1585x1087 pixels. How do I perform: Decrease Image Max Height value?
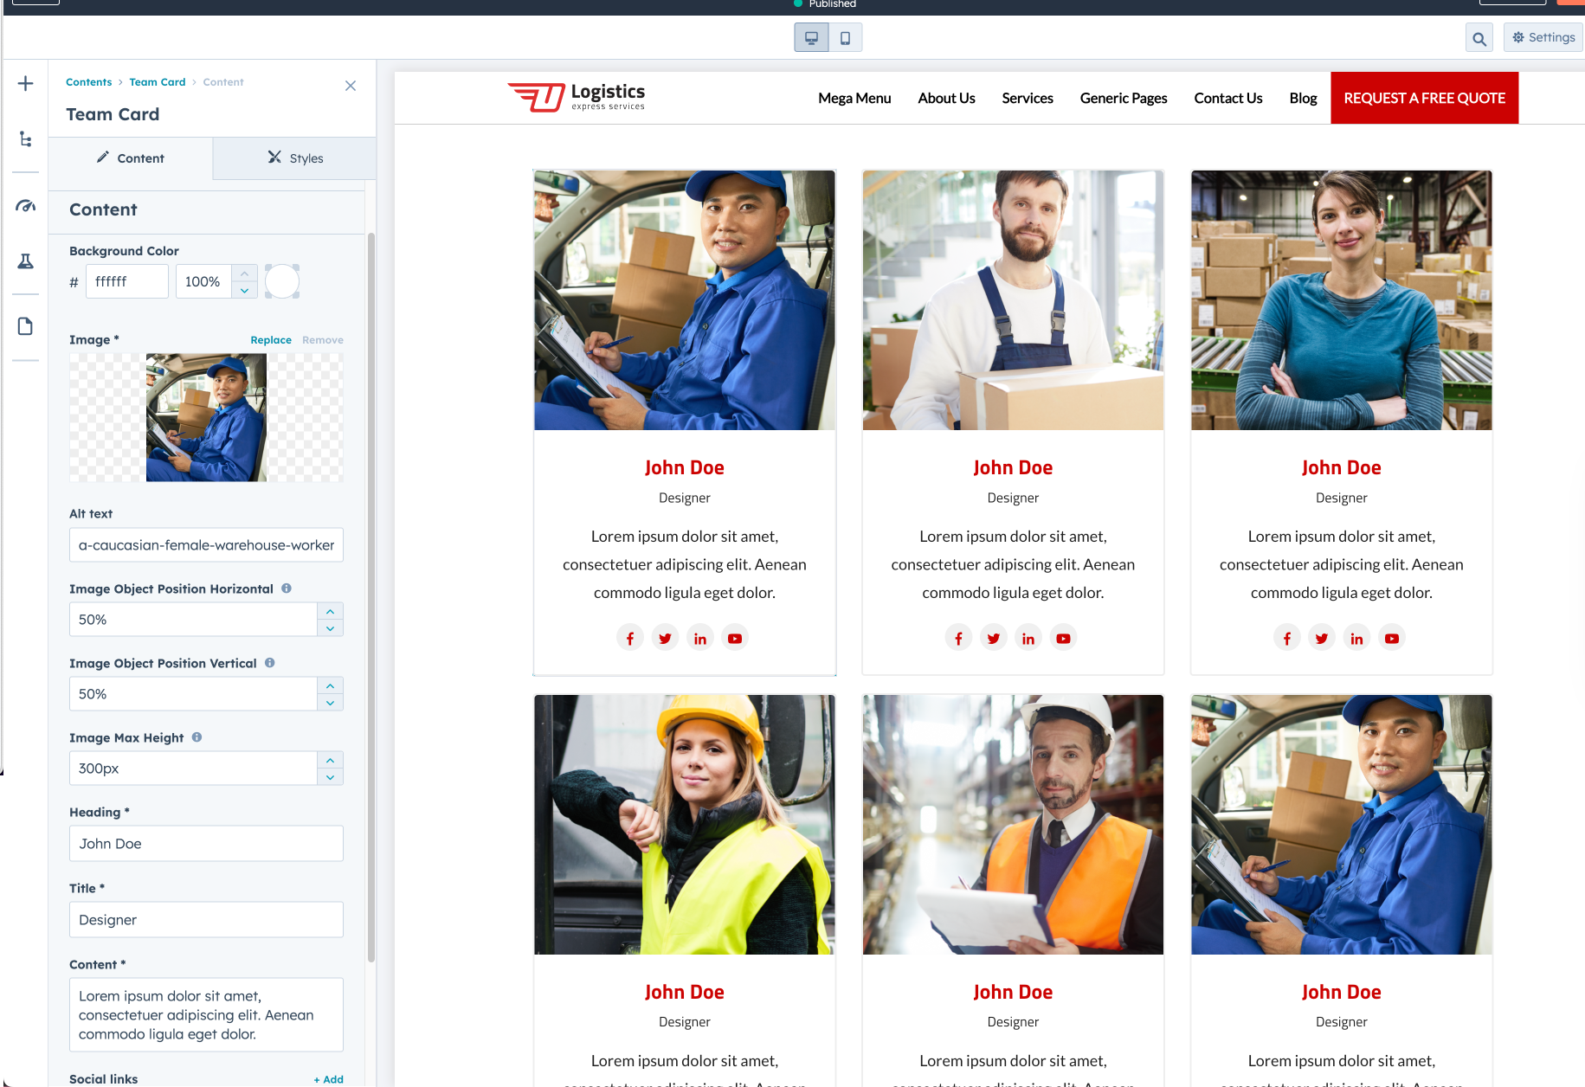330,777
